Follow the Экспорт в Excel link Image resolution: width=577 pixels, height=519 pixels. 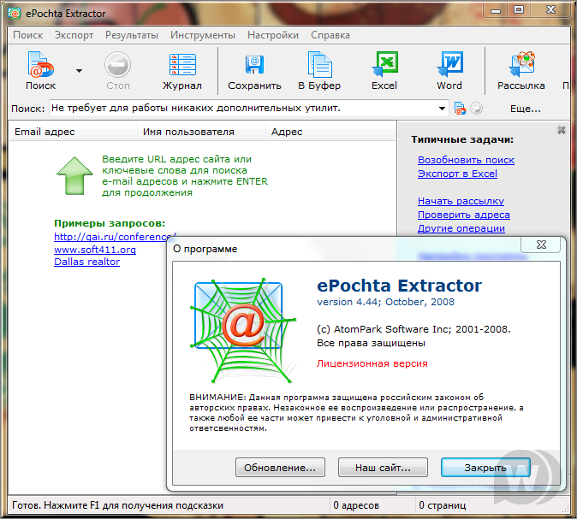(x=457, y=174)
